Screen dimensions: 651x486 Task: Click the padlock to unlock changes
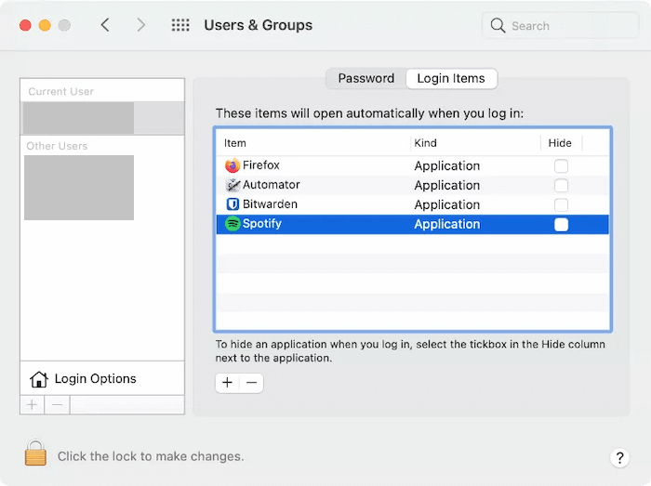[35, 453]
